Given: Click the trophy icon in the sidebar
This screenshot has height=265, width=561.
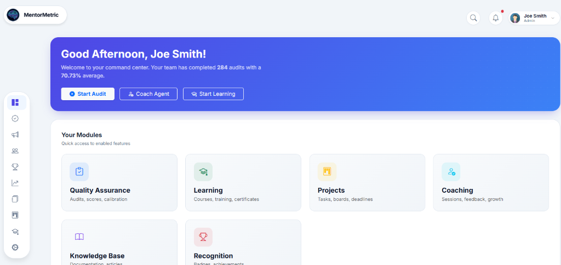Looking at the screenshot, I should [15, 167].
